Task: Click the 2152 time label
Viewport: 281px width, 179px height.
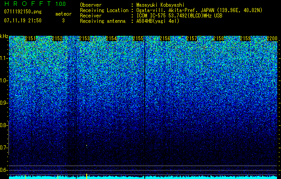Action: 57,38
